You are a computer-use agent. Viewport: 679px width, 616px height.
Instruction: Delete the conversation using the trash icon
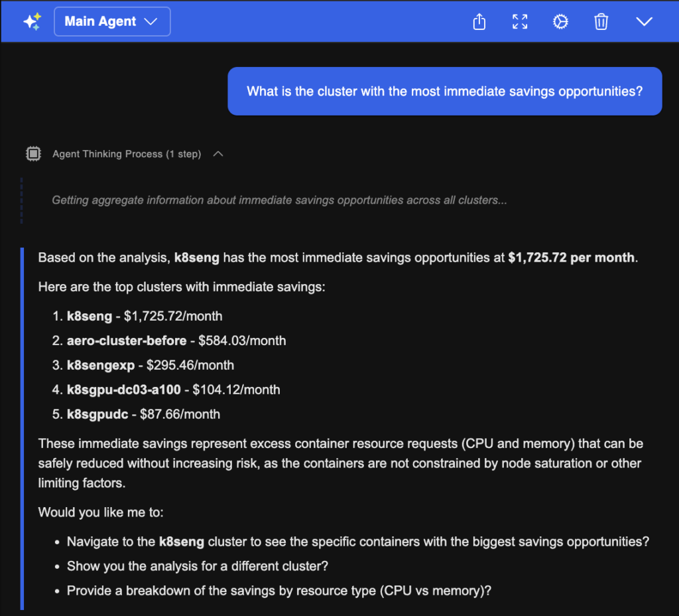[x=601, y=21]
